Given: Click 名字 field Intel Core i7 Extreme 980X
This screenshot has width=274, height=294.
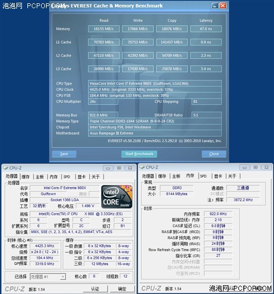Looking at the screenshot, I should coord(65,188).
